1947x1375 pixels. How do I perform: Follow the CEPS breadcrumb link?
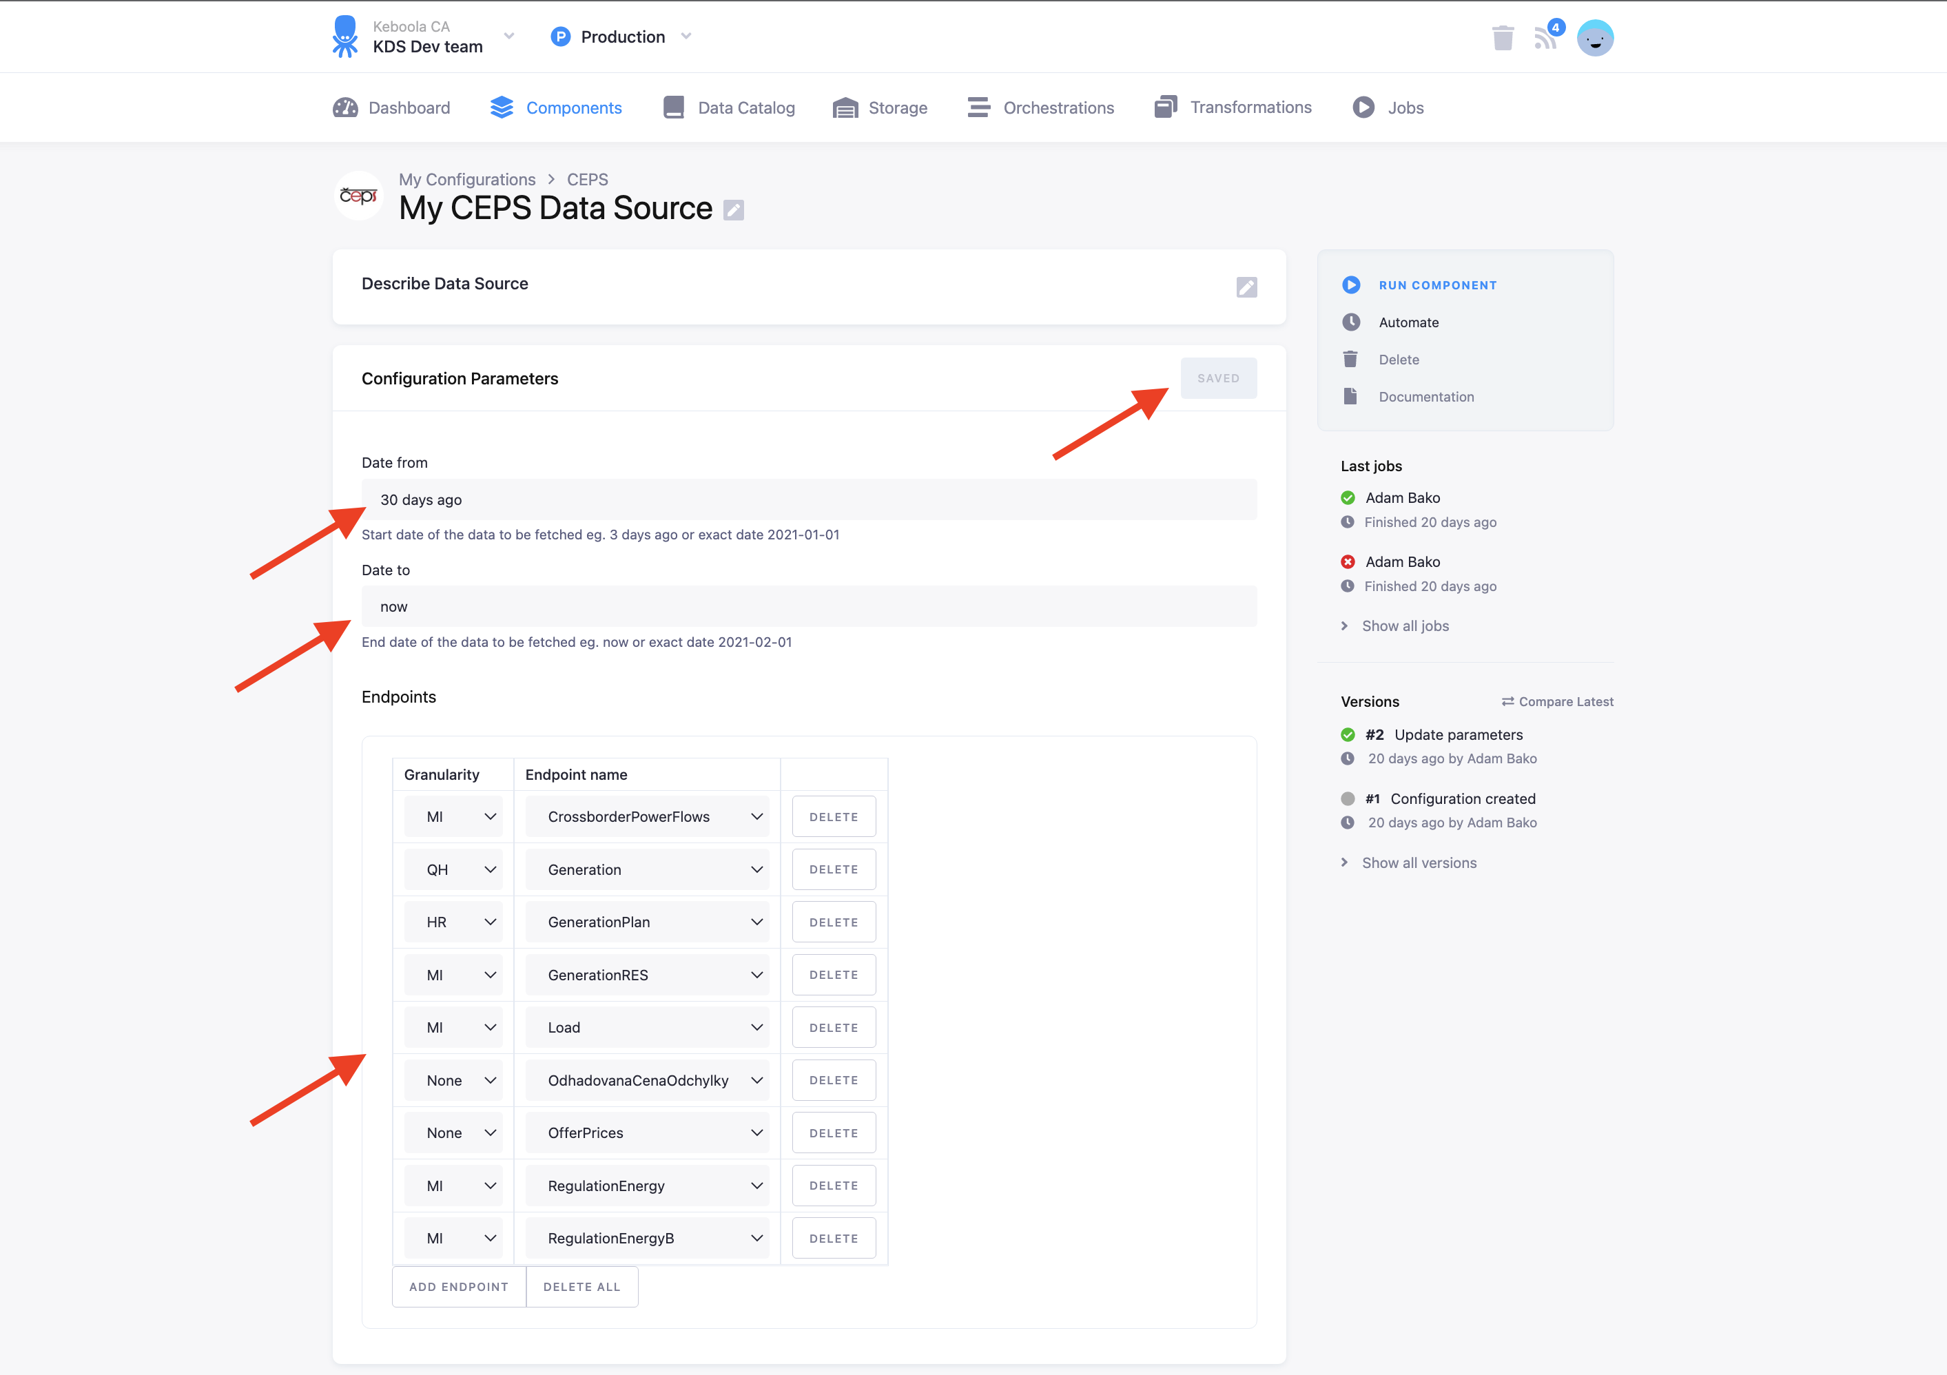click(588, 180)
